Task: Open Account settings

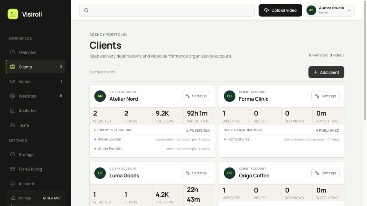Action: (x=35, y=184)
